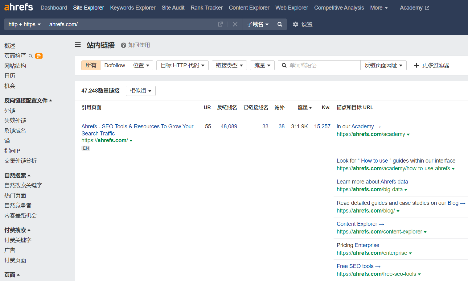Open 指向IP in the sidebar
The width and height of the screenshot is (468, 281).
[x=12, y=151]
